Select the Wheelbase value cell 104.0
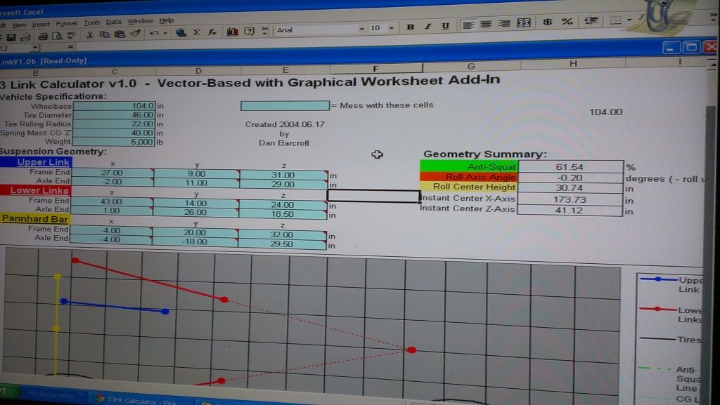The width and height of the screenshot is (720, 405). click(113, 105)
